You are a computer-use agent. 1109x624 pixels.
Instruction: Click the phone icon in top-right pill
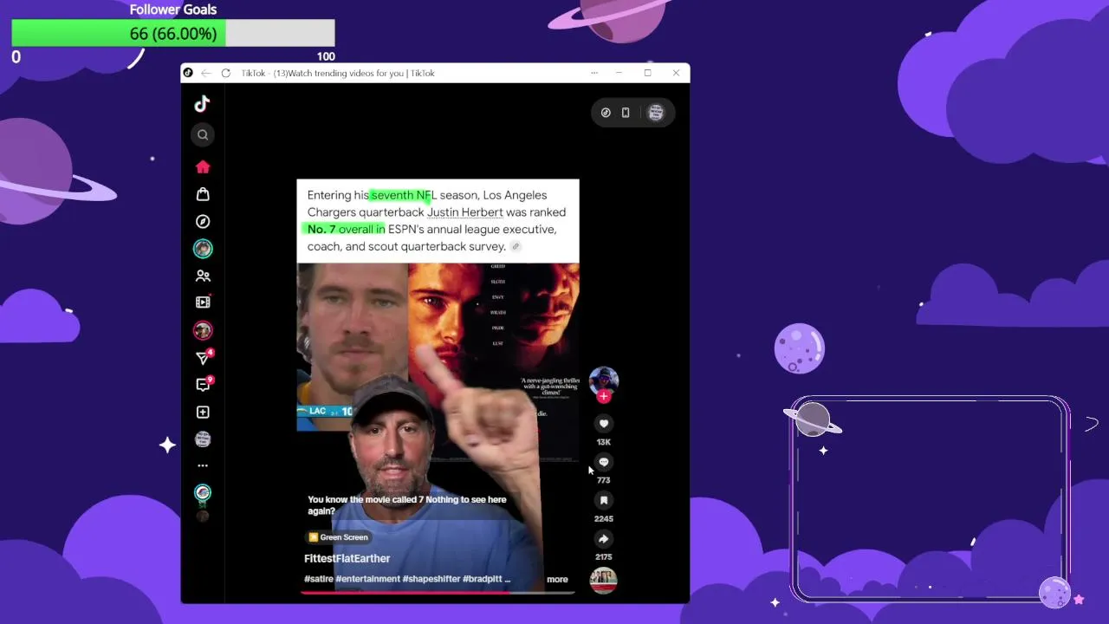[x=626, y=113]
